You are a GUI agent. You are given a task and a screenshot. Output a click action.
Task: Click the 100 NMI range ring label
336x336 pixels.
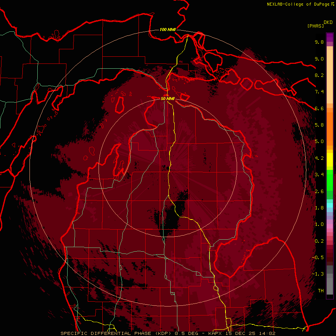coord(168,29)
